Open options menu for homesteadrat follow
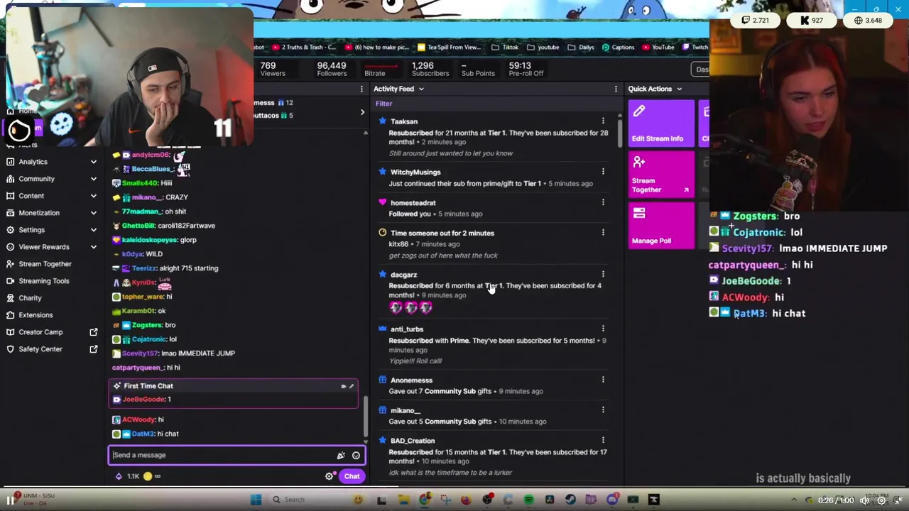The width and height of the screenshot is (909, 511). pyautogui.click(x=603, y=202)
